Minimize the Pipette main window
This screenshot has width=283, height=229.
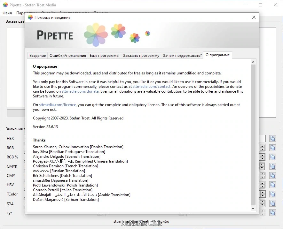tap(246, 5)
